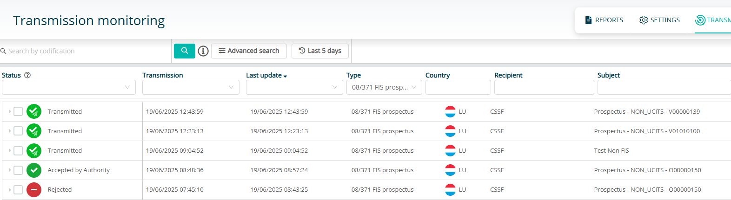Click the Luxembourg flag in the Rejected row
Screen dimensions: 731x200
click(450, 190)
